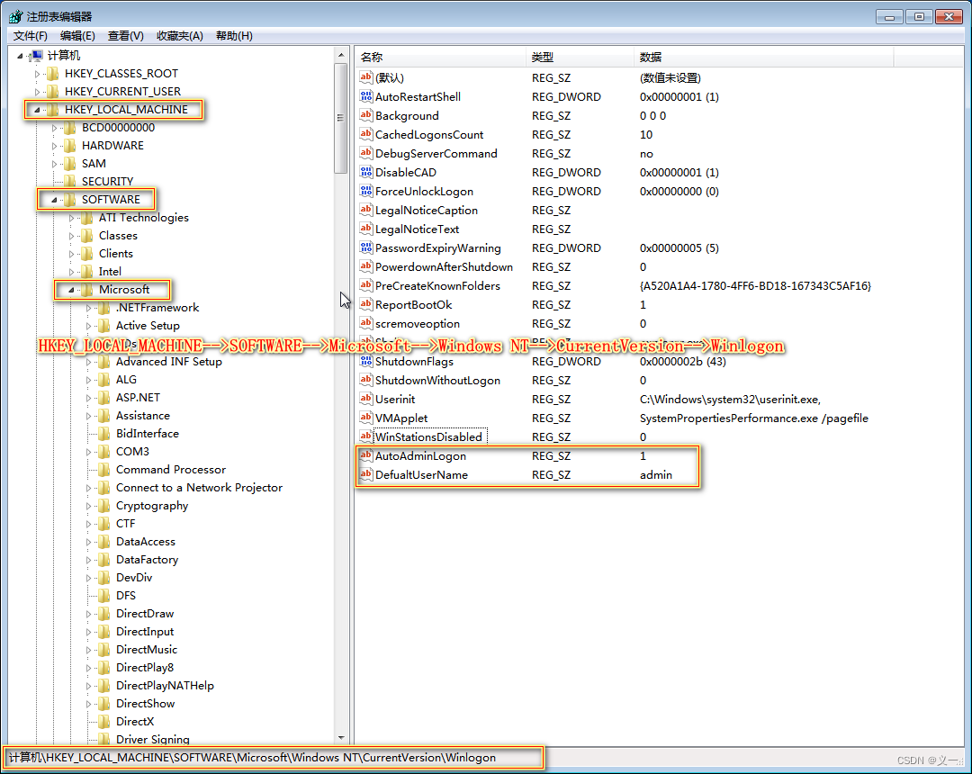Click the CachedLogonsCount string icon
Screen dimensions: 972x774
coord(365,134)
